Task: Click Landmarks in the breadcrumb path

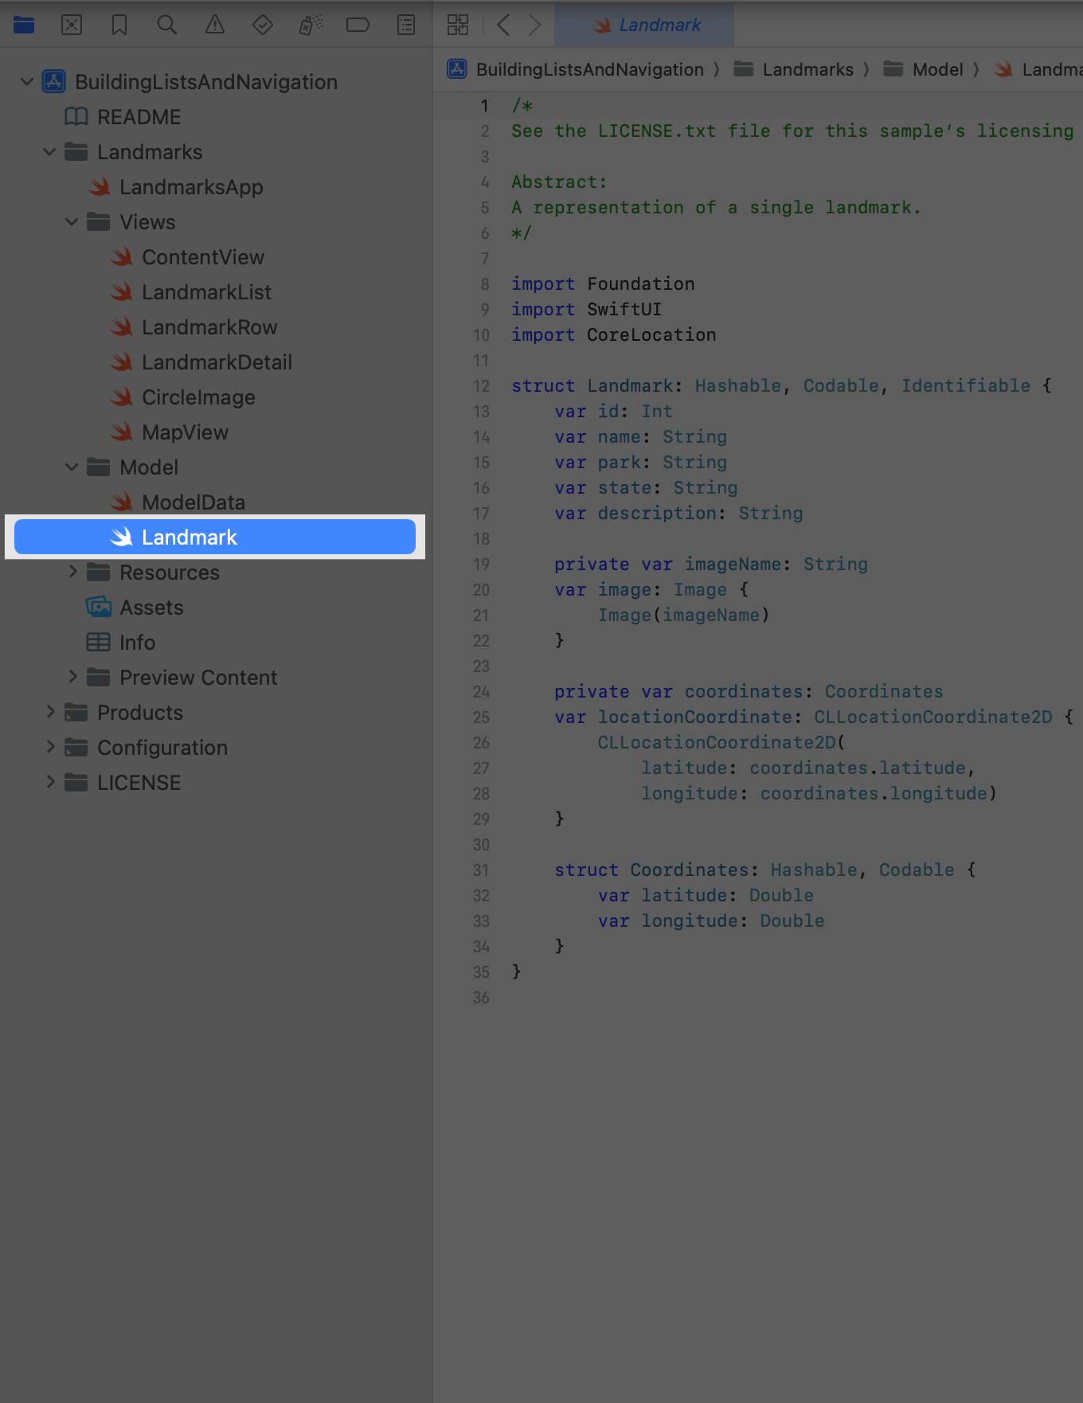Action: click(807, 70)
